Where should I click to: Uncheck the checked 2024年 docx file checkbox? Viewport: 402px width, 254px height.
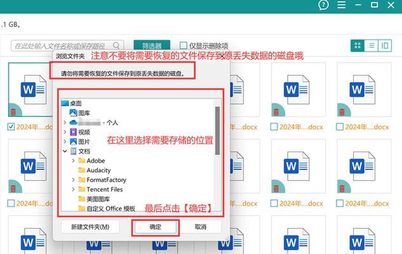click(x=11, y=126)
